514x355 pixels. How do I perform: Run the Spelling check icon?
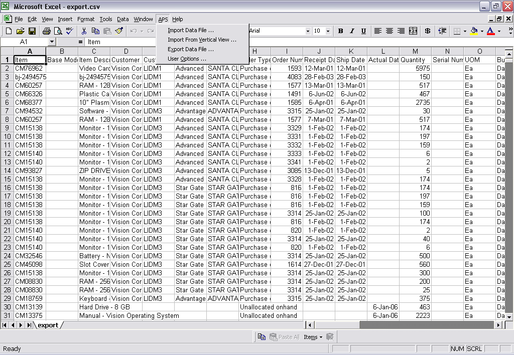click(69, 31)
